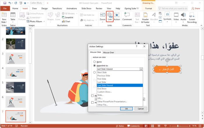
Task: Toggle Notes pane in status bar
Action: pos(120,126)
